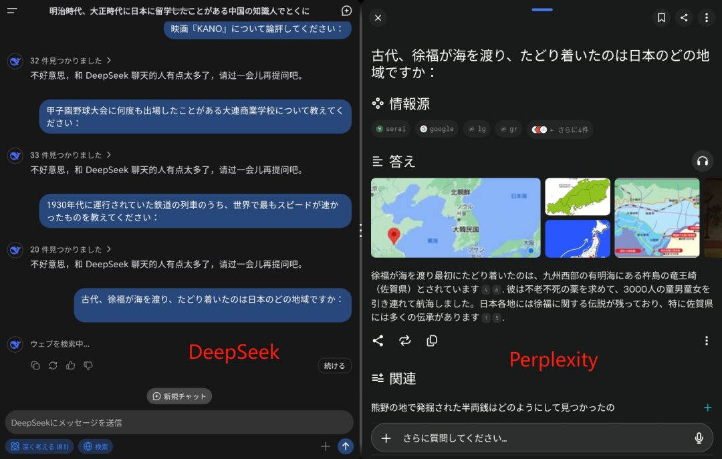
Task: Show four more sources chip
Action: pos(560,130)
